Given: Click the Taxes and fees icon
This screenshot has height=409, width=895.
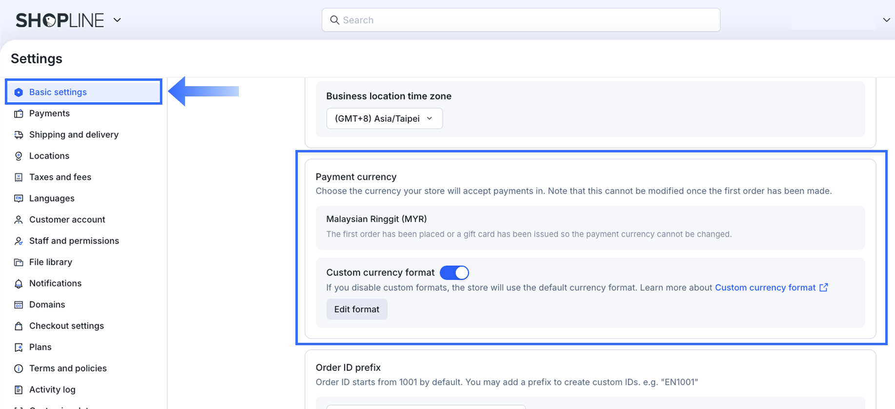Looking at the screenshot, I should 19,177.
